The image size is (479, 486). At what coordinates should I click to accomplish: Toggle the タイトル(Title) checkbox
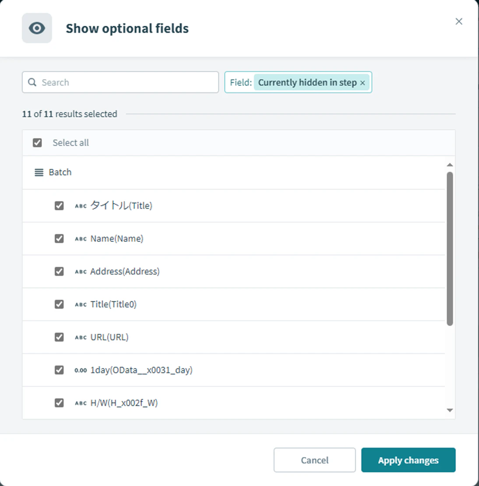click(59, 206)
